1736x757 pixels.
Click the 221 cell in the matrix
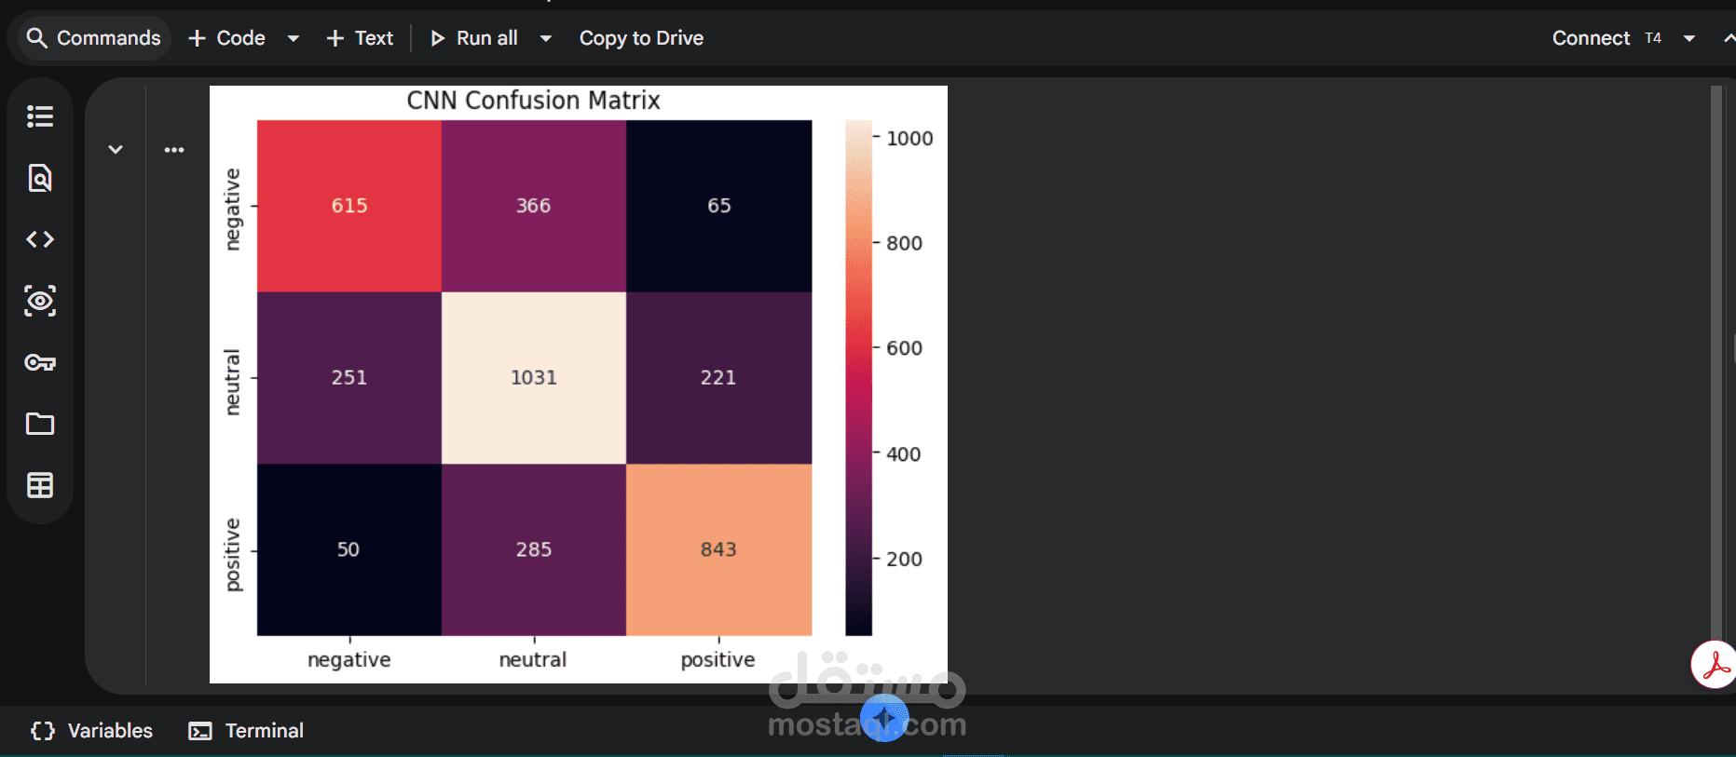click(x=718, y=378)
